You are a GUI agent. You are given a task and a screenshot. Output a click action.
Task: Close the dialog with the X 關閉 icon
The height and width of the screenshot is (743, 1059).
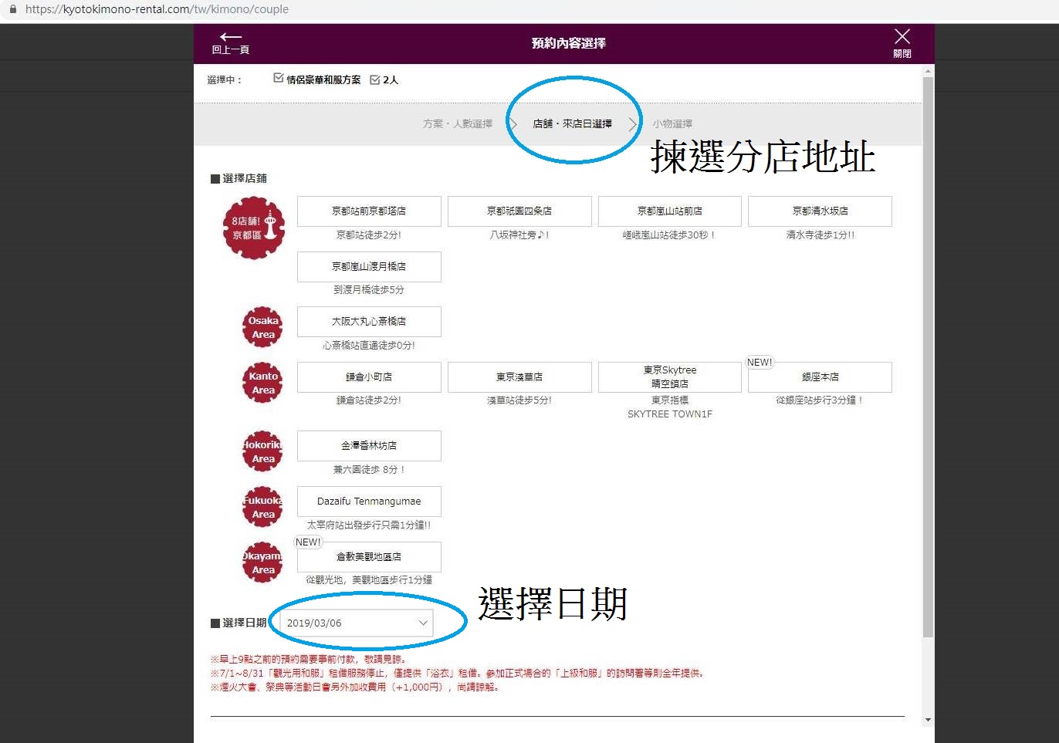(902, 43)
